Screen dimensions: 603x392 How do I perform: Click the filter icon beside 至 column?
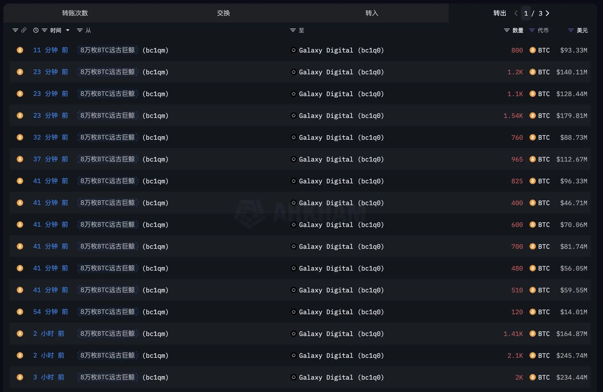(x=293, y=30)
